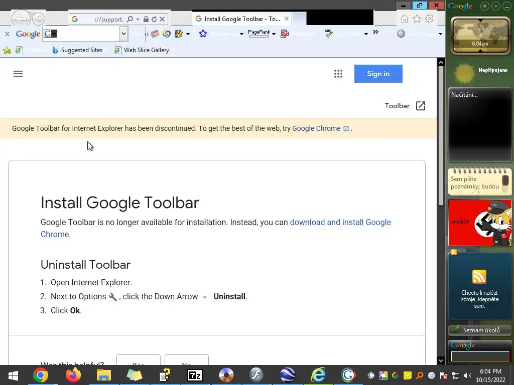This screenshot has height=385, width=514.
Task: Open dropdown arrow next to Bookmarks star
Action: (241, 34)
